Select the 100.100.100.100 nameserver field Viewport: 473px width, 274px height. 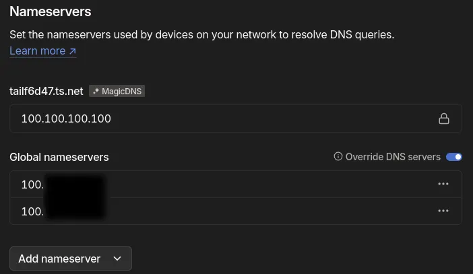222,118
